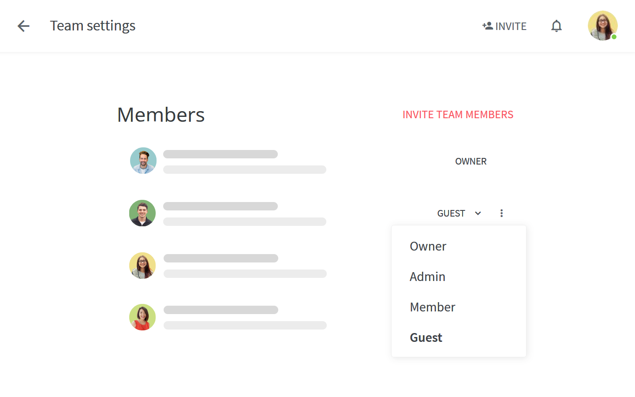
Task: Click the fourth member's avatar
Action: (142, 317)
